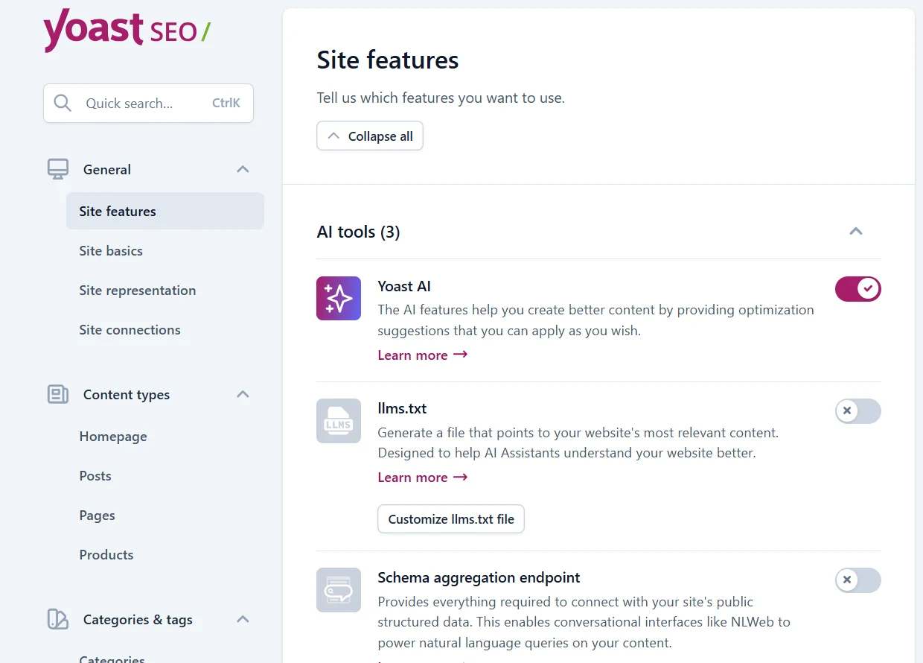Click the magnifier icon in Quick search

[x=63, y=103]
